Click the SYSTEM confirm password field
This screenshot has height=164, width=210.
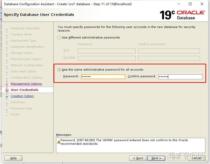(169, 58)
